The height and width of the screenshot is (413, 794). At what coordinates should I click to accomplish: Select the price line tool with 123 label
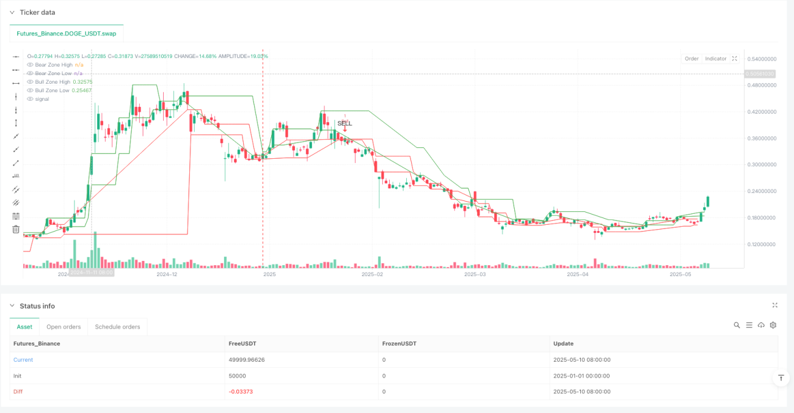click(x=16, y=176)
